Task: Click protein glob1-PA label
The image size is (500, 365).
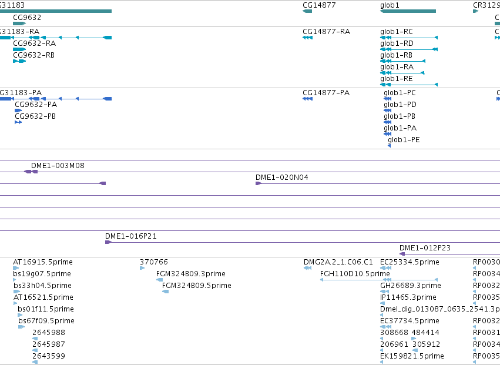Action: [x=400, y=128]
